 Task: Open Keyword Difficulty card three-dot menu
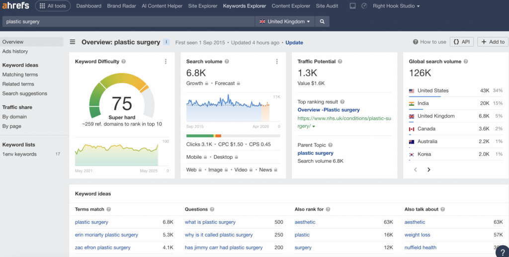(166, 61)
